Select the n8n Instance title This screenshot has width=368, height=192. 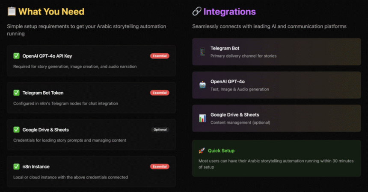pos(36,166)
